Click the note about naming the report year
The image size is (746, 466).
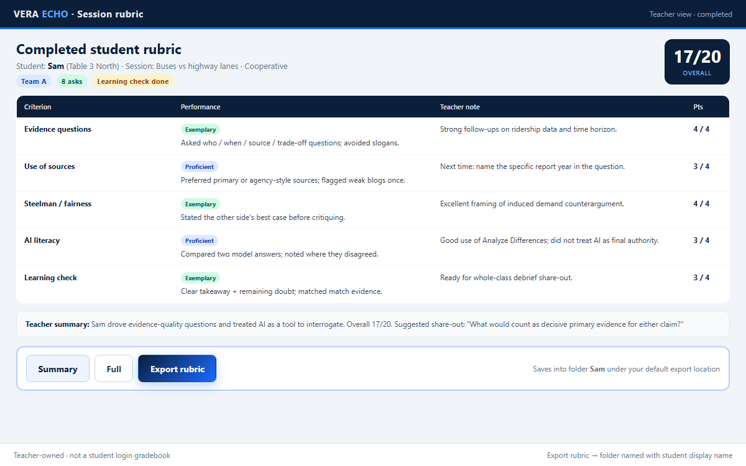(533, 167)
